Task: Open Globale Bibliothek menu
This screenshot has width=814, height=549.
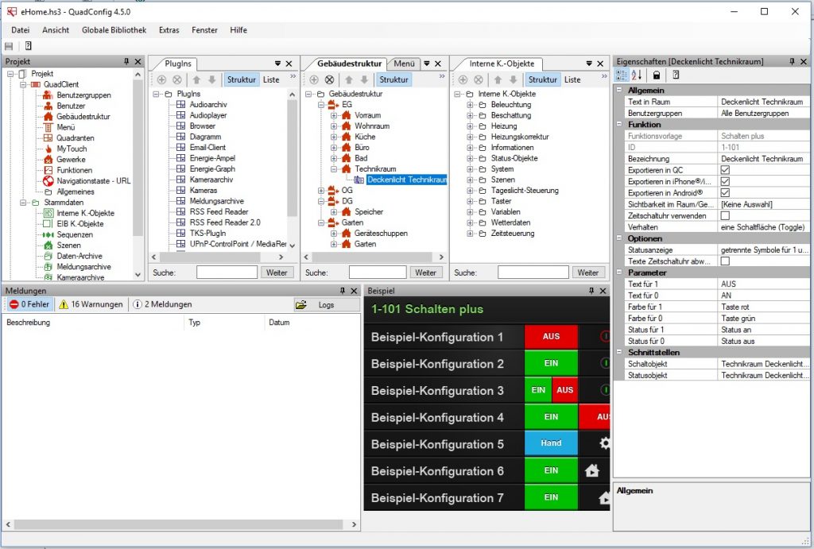Action: (x=114, y=30)
